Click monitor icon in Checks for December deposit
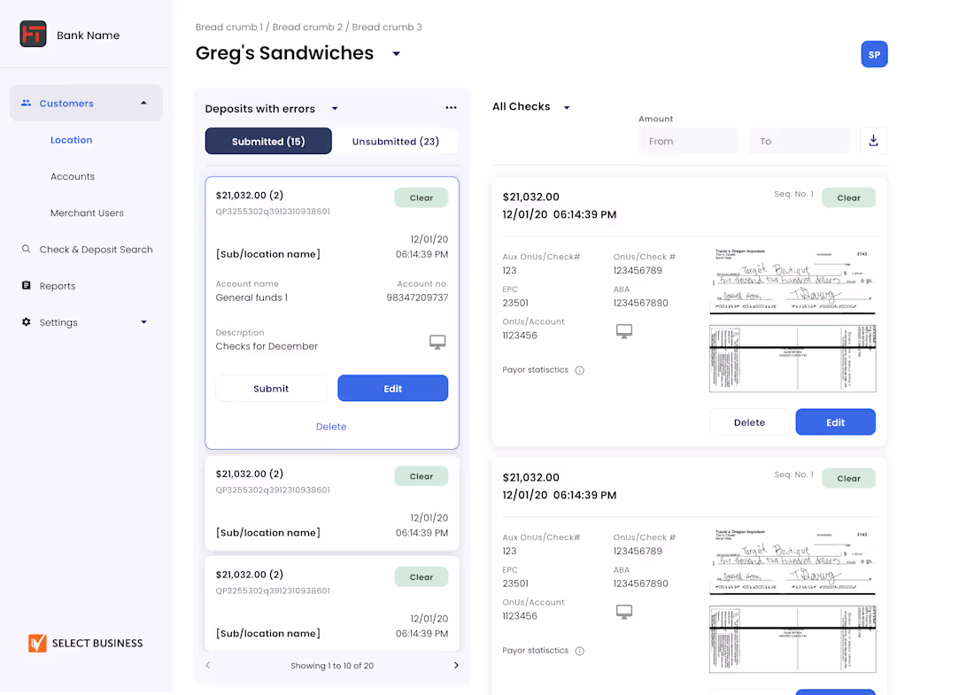Screen dimensions: 974x695 [x=437, y=342]
